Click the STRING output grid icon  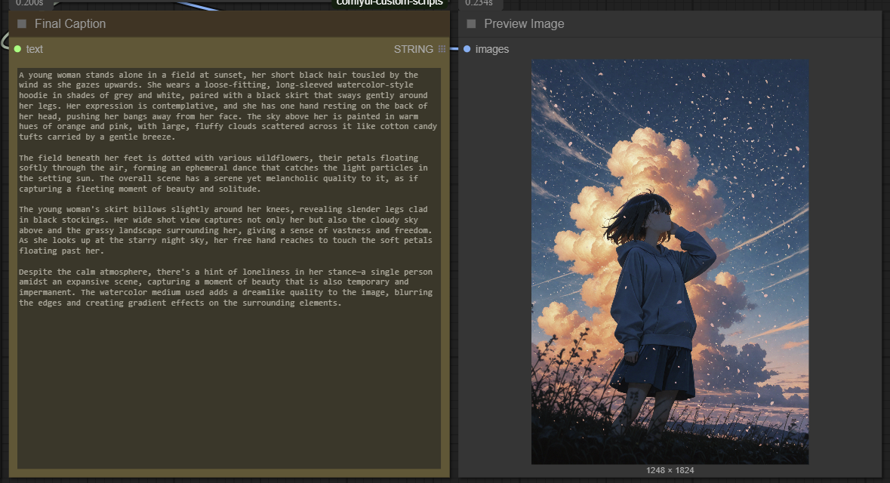(442, 49)
